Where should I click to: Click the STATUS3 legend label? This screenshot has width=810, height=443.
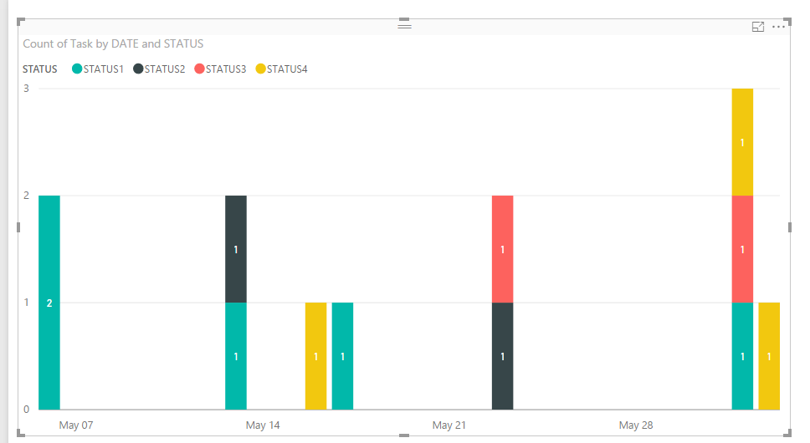click(x=226, y=69)
